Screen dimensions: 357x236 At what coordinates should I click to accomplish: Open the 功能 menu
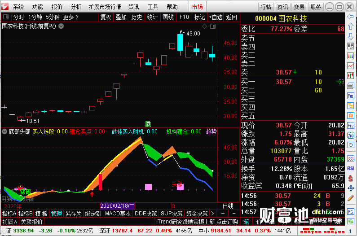tap(37, 7)
